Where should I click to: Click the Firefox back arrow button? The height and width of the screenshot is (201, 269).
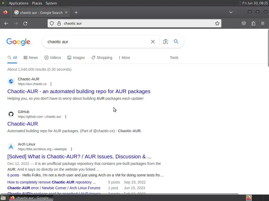point(6,23)
